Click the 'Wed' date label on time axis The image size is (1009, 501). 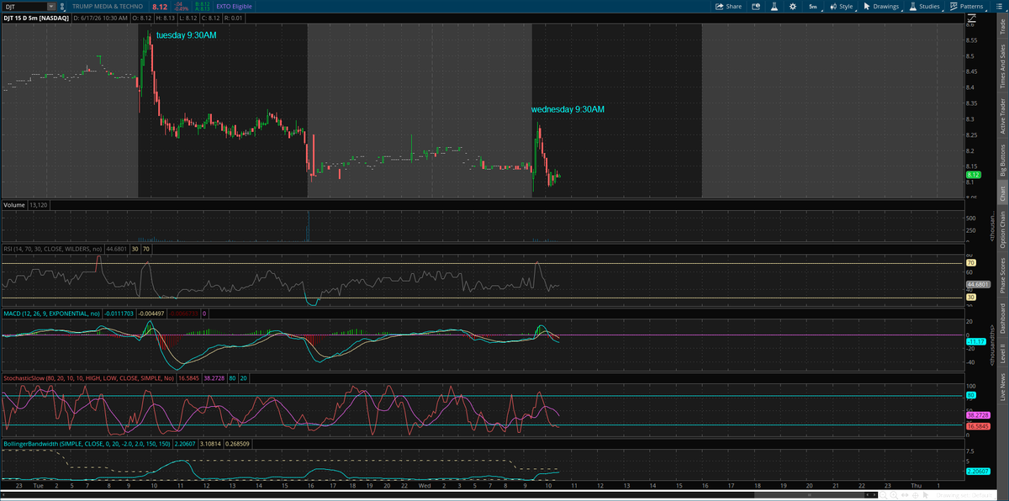point(424,485)
